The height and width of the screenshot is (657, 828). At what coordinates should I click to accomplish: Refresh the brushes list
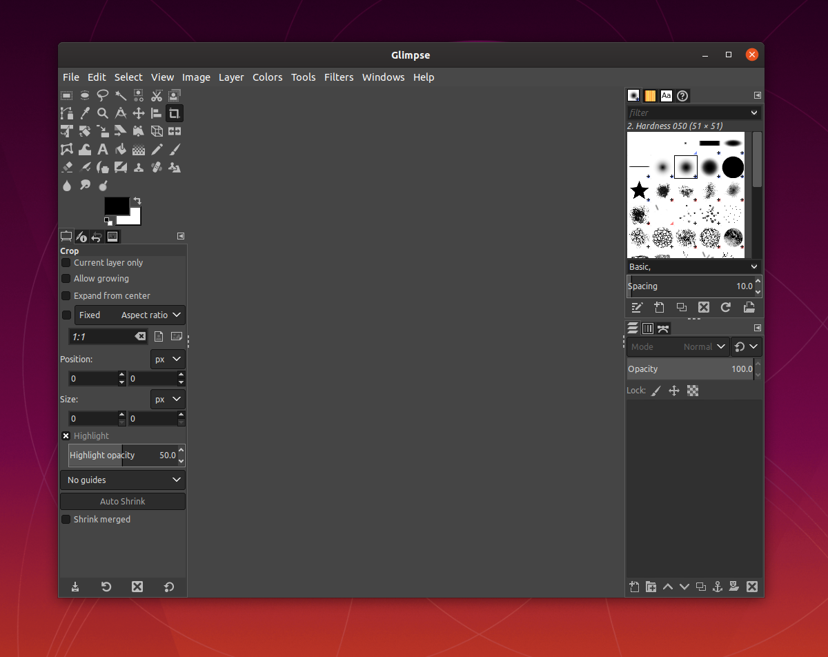pyautogui.click(x=726, y=307)
